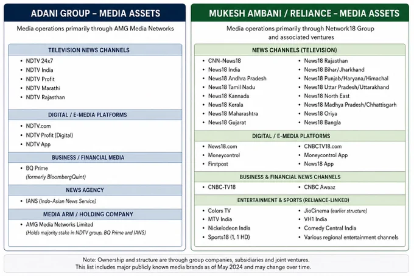This screenshot has width=414, height=276.
Task: Click the News18 Bihar/Jharkhand entry
Action: point(334,69)
